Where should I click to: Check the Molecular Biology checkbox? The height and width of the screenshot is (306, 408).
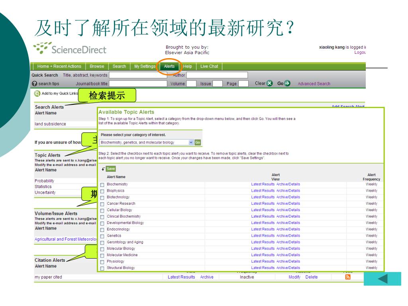tap(102, 249)
